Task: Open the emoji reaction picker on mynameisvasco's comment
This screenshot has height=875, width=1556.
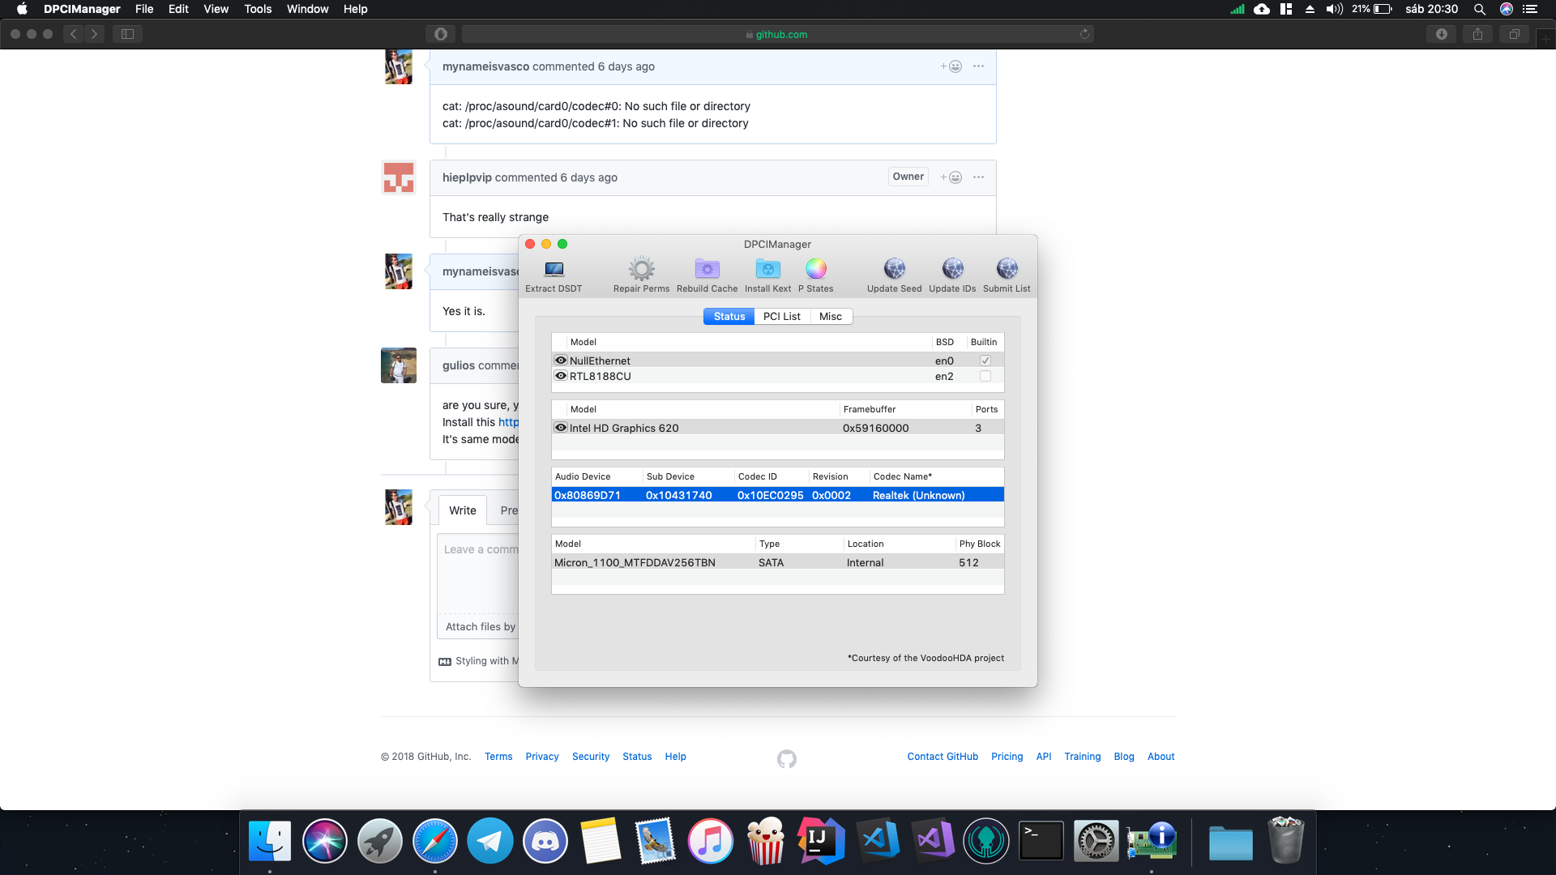Action: point(952,66)
